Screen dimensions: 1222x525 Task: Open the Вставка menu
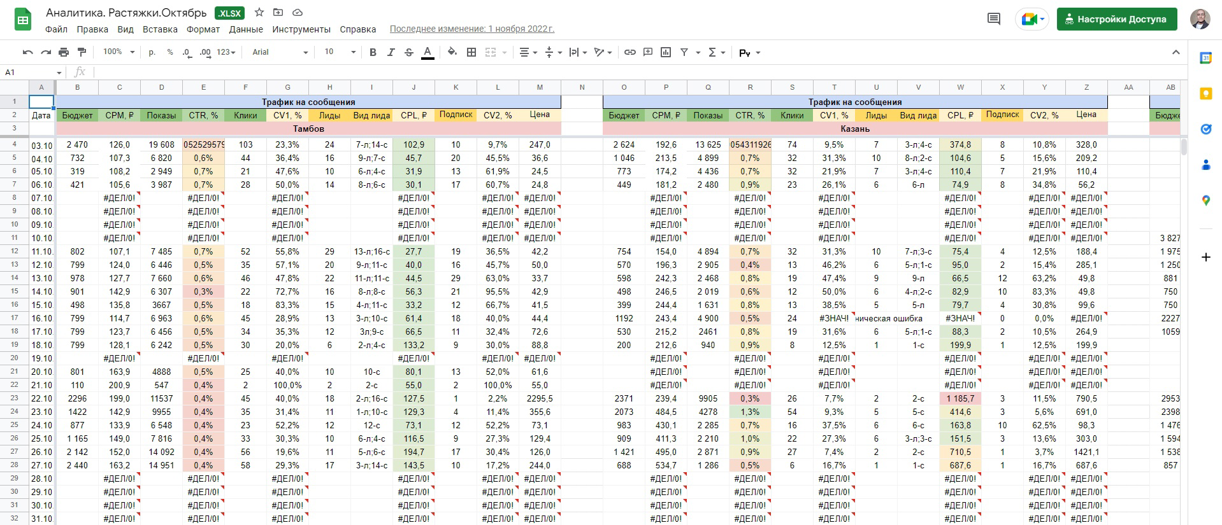coord(160,29)
